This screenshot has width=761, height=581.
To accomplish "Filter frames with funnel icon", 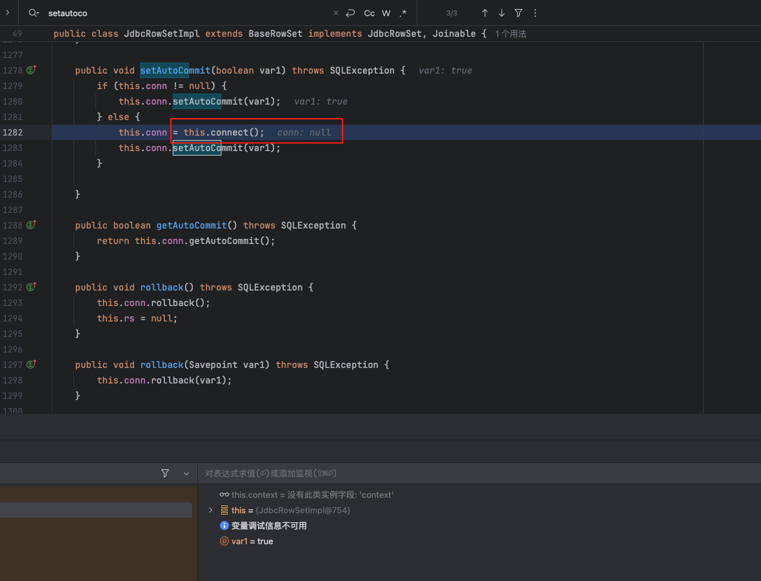I will click(x=165, y=473).
